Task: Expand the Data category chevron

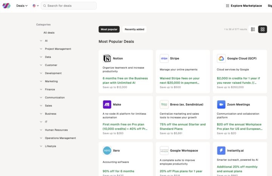Action: click(x=41, y=57)
